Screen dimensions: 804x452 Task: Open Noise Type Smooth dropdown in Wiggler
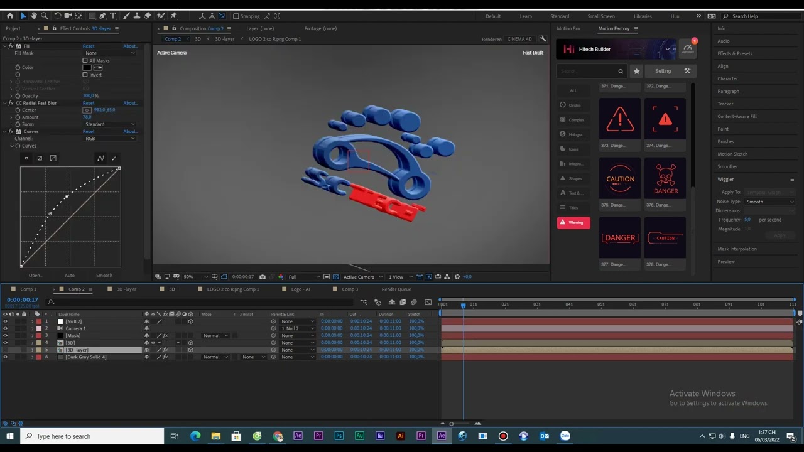[770, 202]
